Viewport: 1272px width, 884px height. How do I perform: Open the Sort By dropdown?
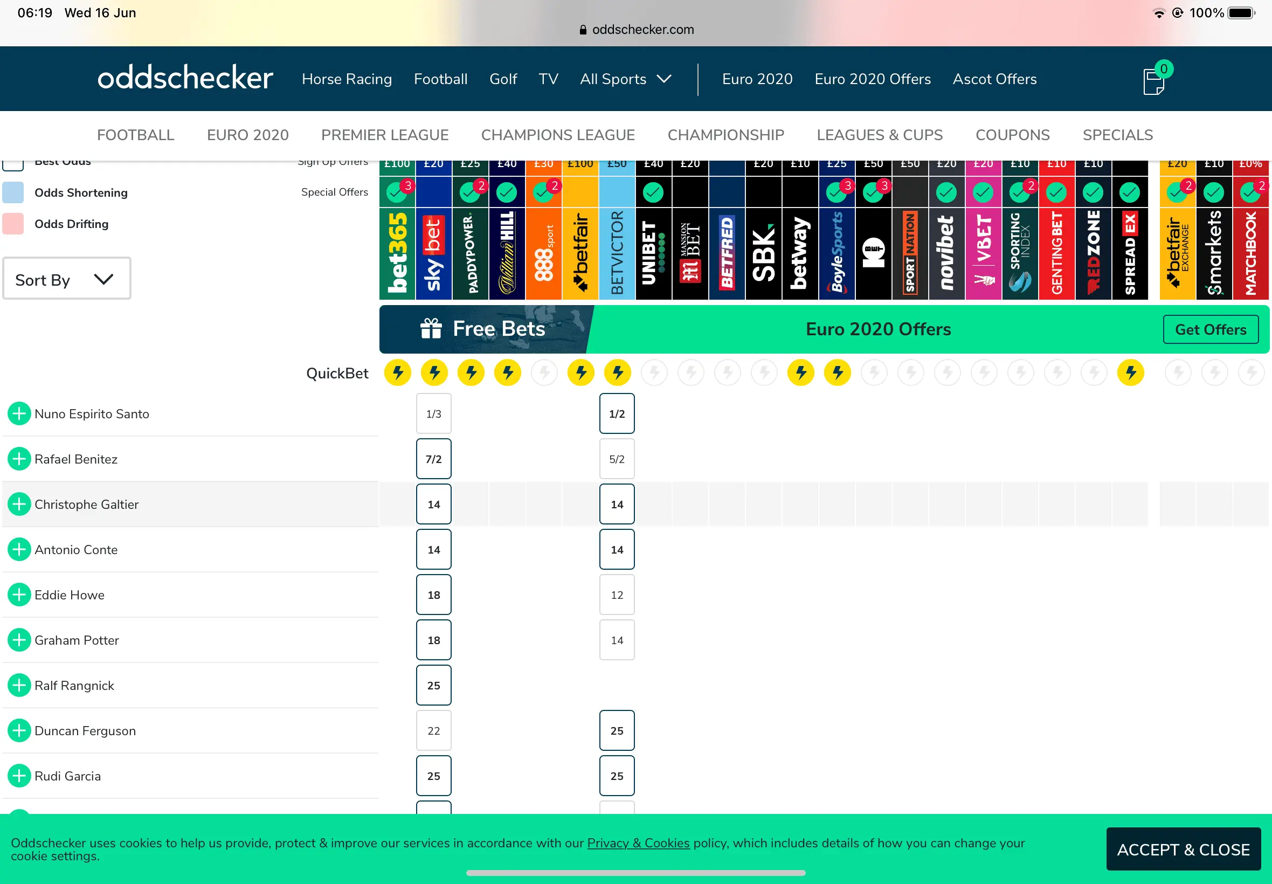point(66,279)
